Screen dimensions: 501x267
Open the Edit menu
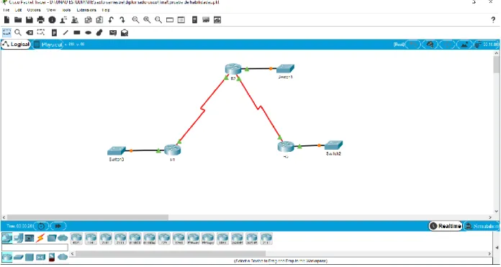pos(18,10)
